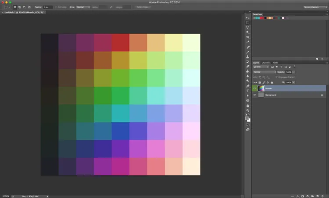The width and height of the screenshot is (329, 198).
Task: Delete swatch using Swatches trash icon
Action: (x=322, y=59)
